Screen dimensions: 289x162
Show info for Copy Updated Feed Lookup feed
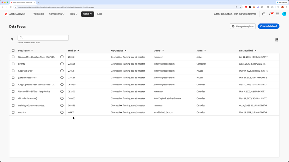click(62, 85)
